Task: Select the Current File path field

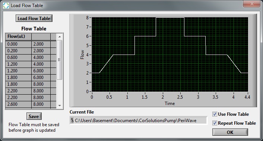Action: click(138, 121)
